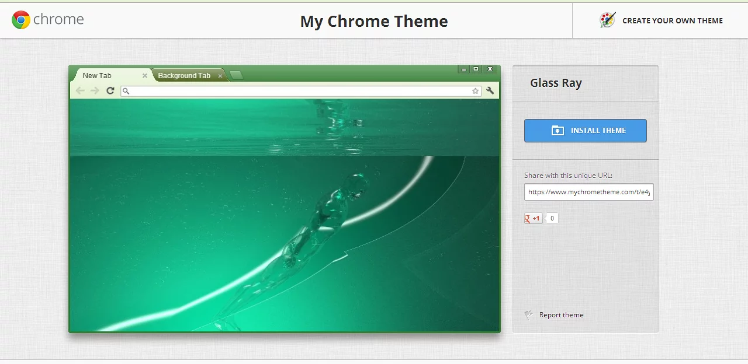Open the wrench menu icon
Viewport: 748px width, 364px height.
(490, 90)
